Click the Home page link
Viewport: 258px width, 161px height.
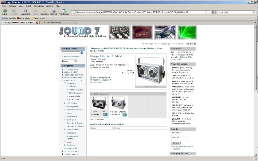coord(148,44)
